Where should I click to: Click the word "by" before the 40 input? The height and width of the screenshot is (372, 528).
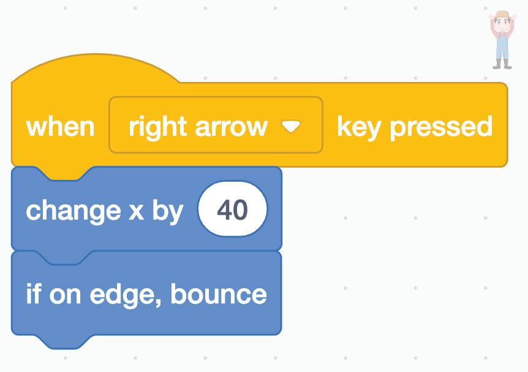click(167, 211)
